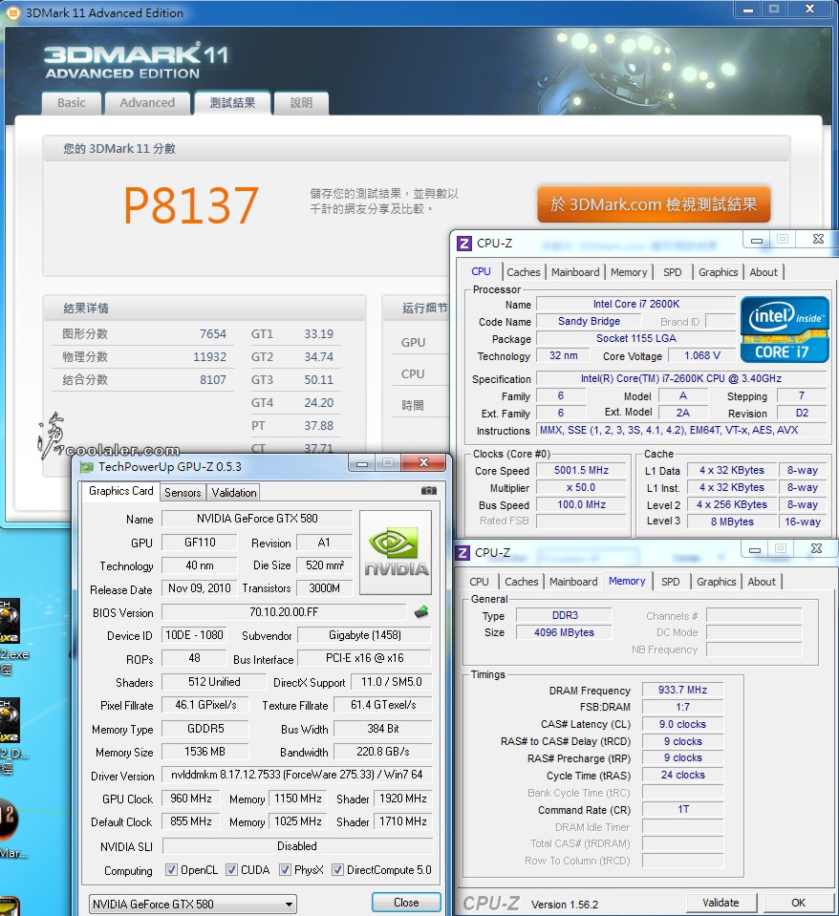Toggle the CUDA checkbox
The image size is (839, 916).
point(231,870)
